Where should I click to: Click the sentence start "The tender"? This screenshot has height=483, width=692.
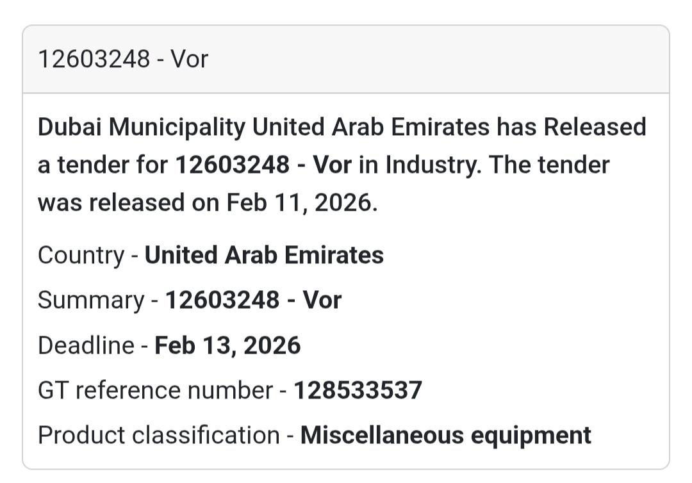point(549,165)
